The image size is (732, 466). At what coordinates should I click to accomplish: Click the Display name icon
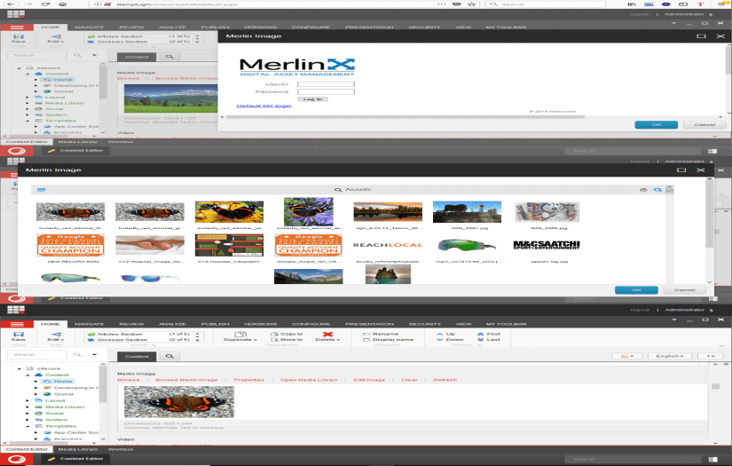click(x=366, y=340)
